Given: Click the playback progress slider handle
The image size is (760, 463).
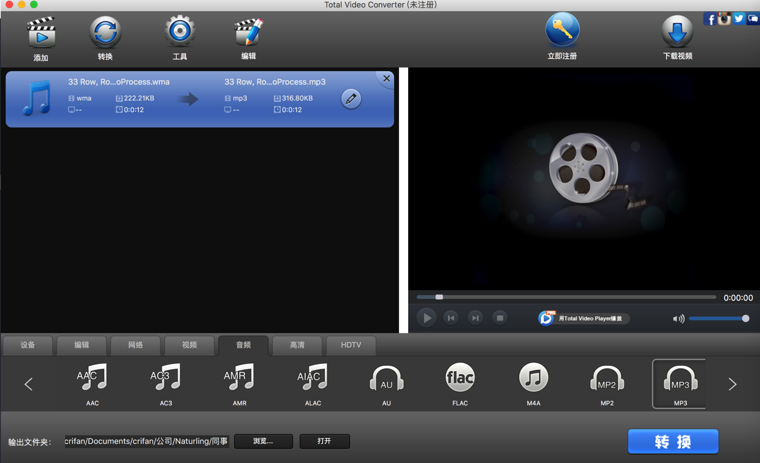Looking at the screenshot, I should coord(439,297).
